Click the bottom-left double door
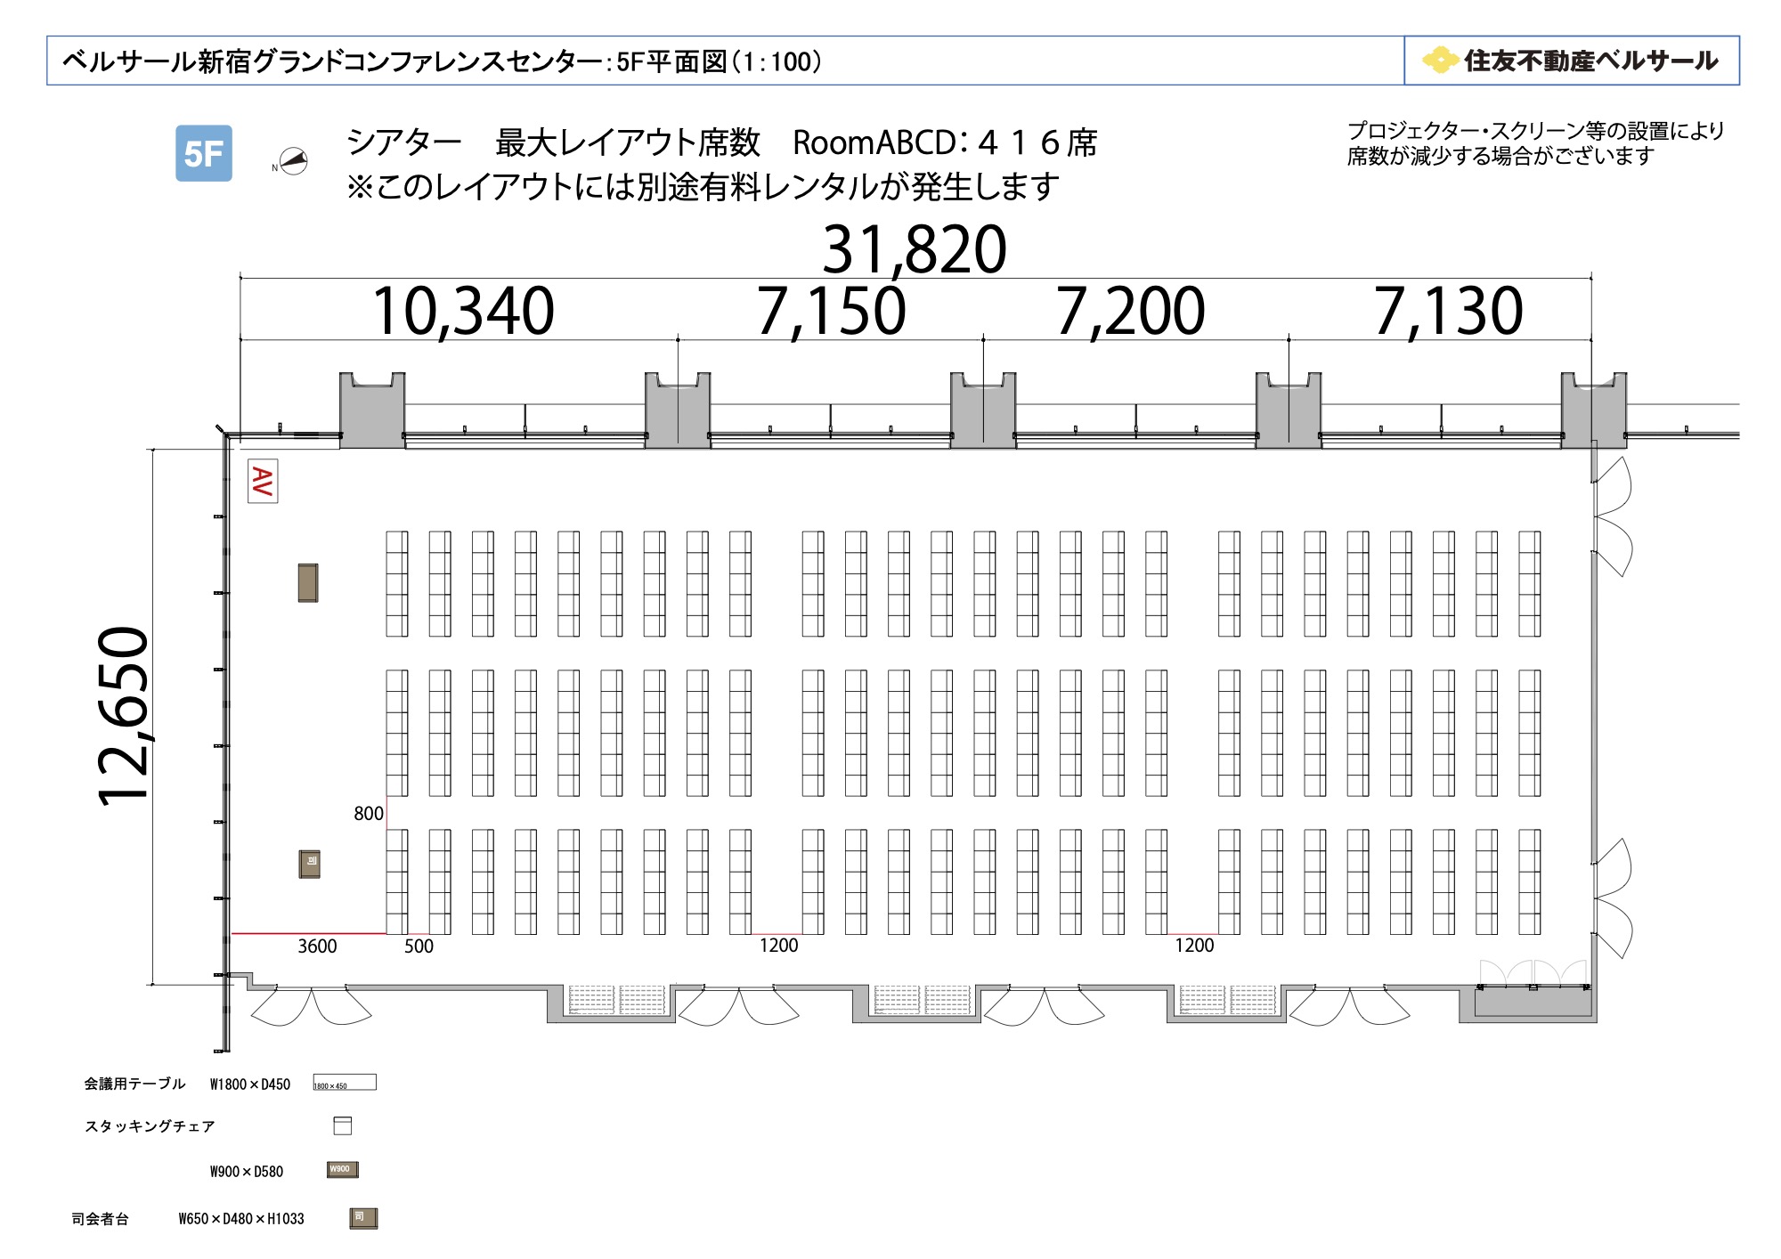Image resolution: width=1781 pixels, height=1259 pixels. [x=311, y=1005]
